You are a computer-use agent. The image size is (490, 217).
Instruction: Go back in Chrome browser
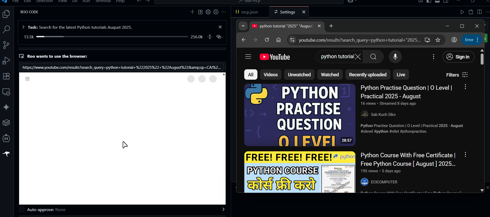(x=243, y=40)
